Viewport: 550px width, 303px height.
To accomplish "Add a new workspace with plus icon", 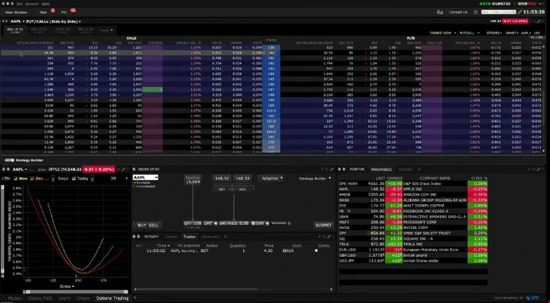I will (136, 298).
